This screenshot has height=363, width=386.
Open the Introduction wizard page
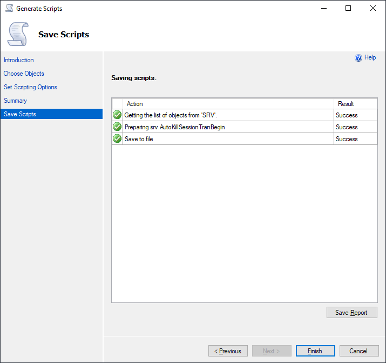pyautogui.click(x=19, y=60)
